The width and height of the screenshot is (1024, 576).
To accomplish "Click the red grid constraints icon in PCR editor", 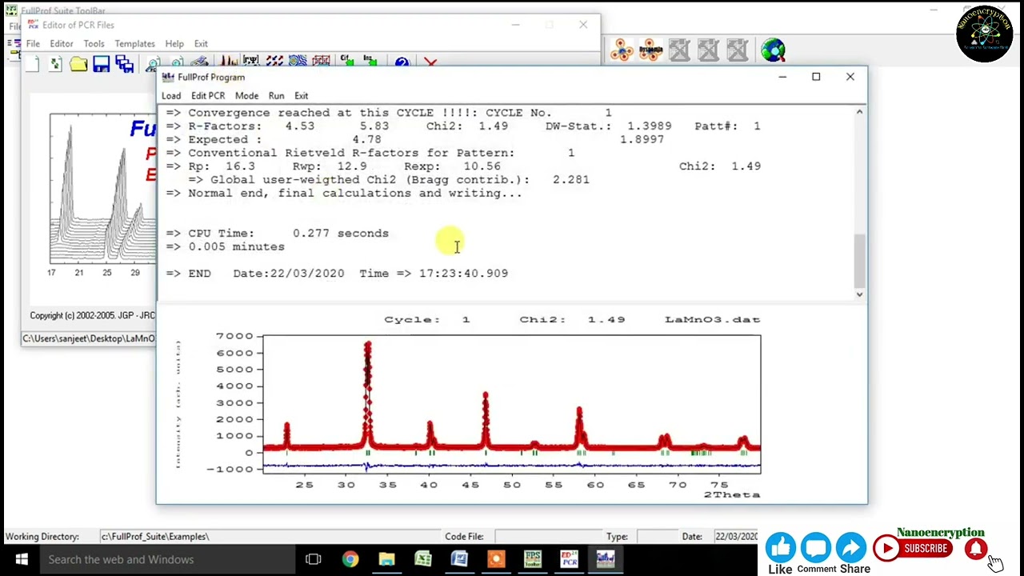I will point(321,62).
